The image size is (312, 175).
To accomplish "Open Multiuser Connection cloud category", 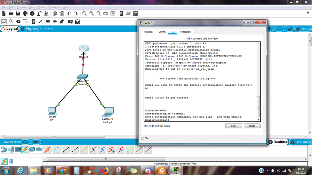I will click(x=39, y=149).
